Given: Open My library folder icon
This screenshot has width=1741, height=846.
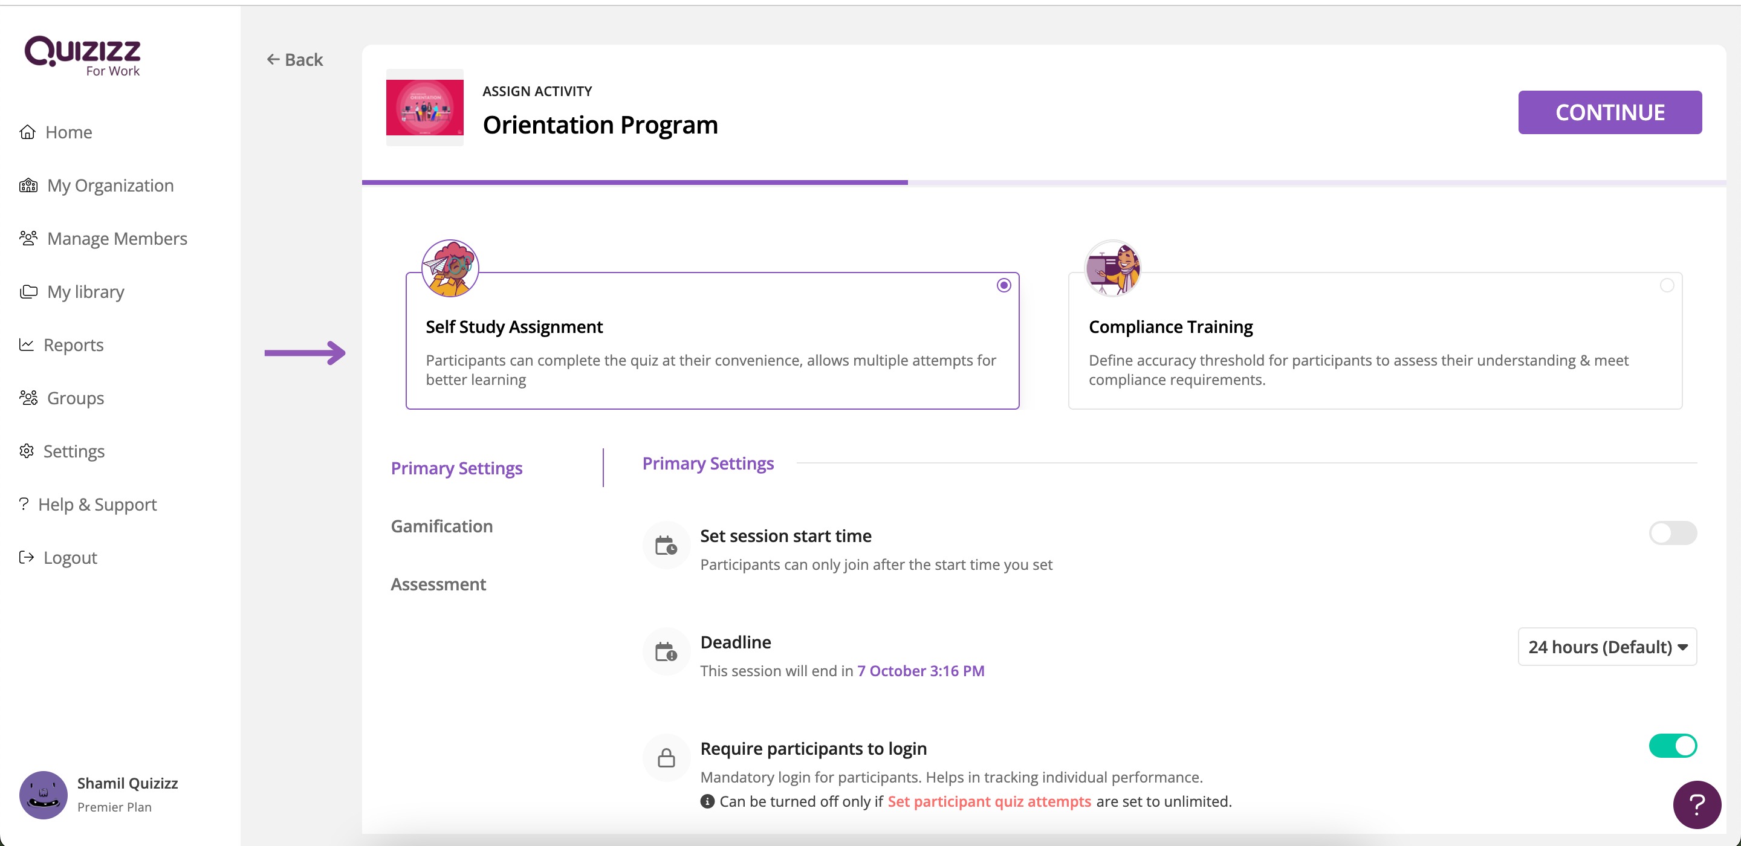Looking at the screenshot, I should click(28, 291).
